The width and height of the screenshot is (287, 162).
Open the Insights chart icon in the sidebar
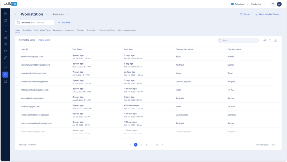click(x=5, y=68)
